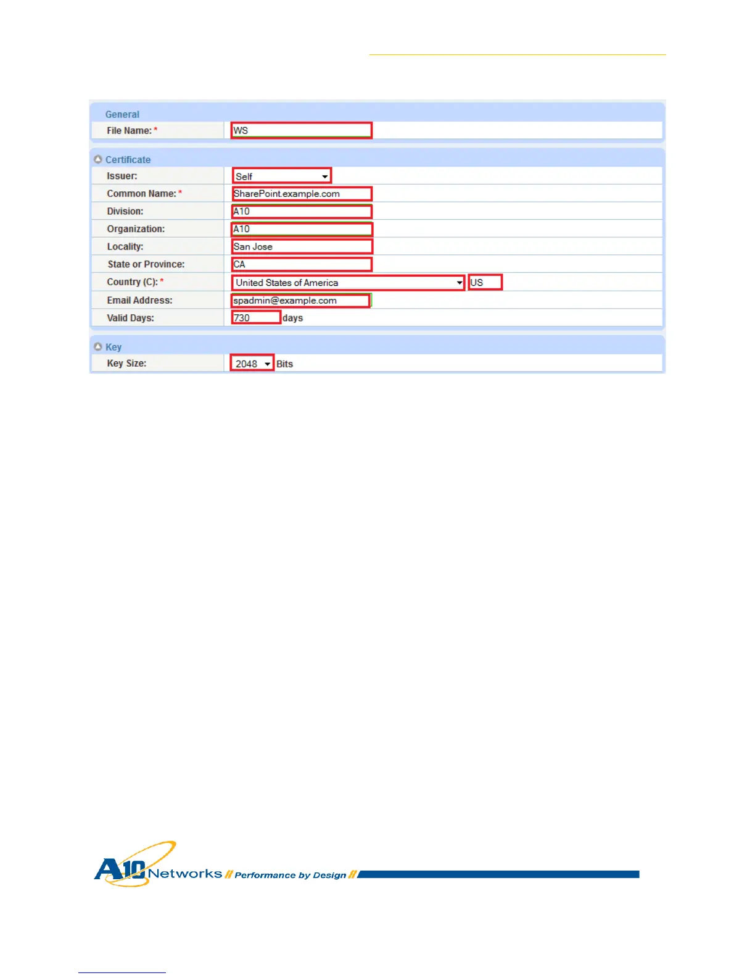This screenshot has width=755, height=978.
Task: Collapse the Key section arrow icon
Action: [x=97, y=347]
